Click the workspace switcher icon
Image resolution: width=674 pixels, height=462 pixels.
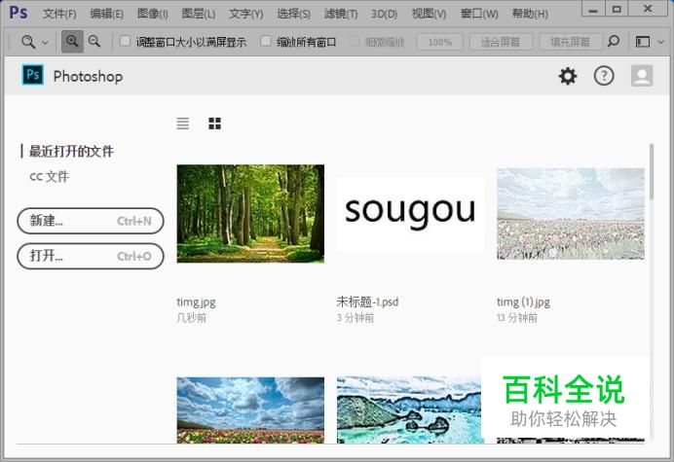(x=643, y=42)
